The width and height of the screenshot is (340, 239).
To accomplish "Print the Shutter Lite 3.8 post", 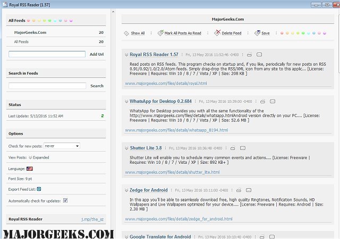I will pos(233,148).
